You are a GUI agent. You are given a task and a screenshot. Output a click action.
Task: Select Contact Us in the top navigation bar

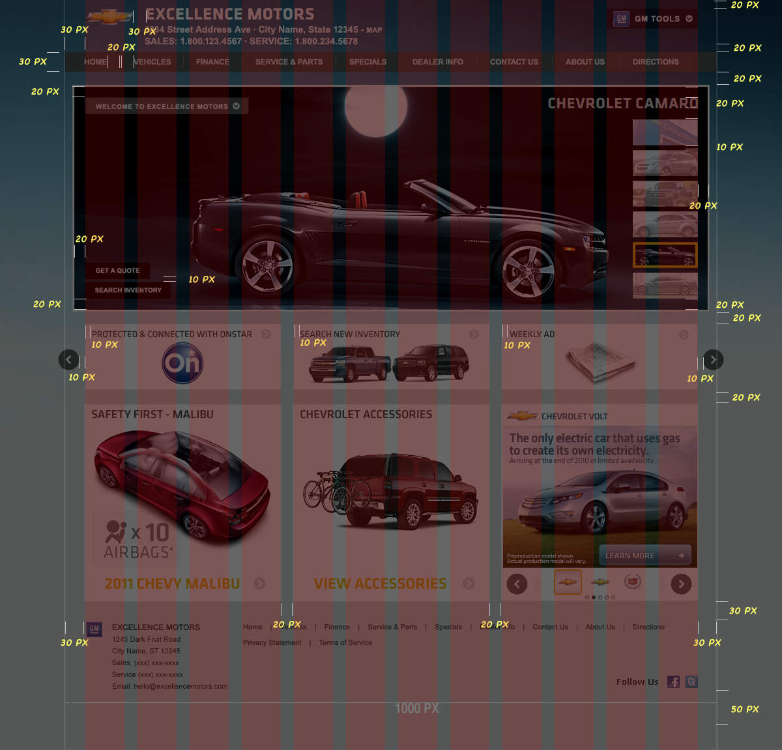point(514,62)
